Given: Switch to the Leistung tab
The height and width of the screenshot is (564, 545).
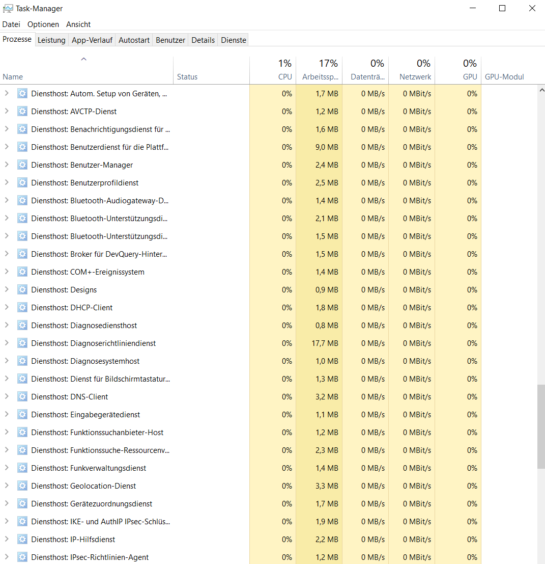Looking at the screenshot, I should [51, 40].
